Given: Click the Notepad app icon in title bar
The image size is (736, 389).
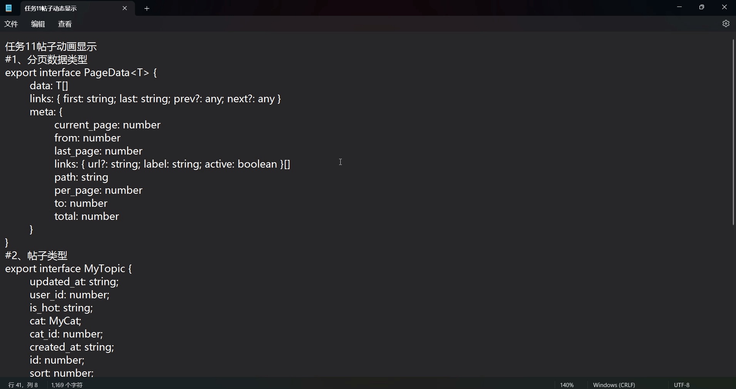Looking at the screenshot, I should [x=8, y=8].
